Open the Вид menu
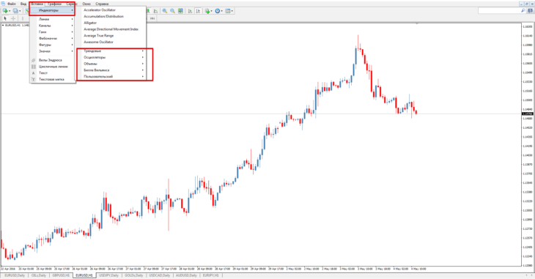The height and width of the screenshot is (279, 535). click(x=23, y=4)
